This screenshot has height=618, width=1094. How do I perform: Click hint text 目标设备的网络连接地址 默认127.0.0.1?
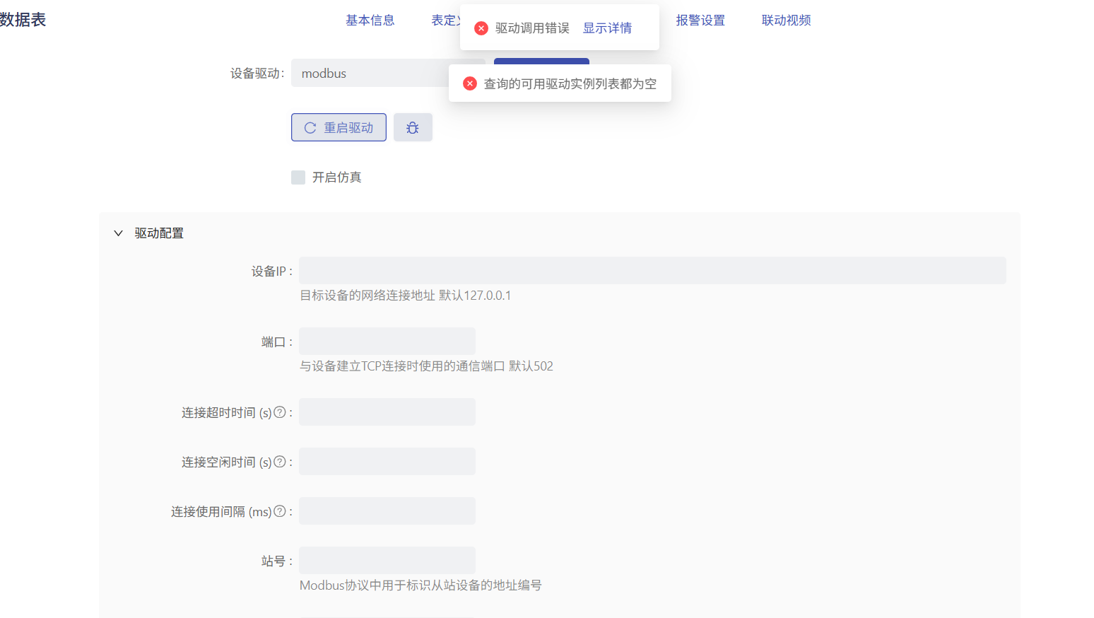405,296
